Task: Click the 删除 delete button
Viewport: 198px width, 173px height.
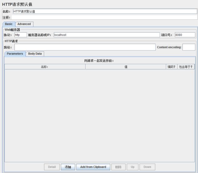Action: coord(118,167)
